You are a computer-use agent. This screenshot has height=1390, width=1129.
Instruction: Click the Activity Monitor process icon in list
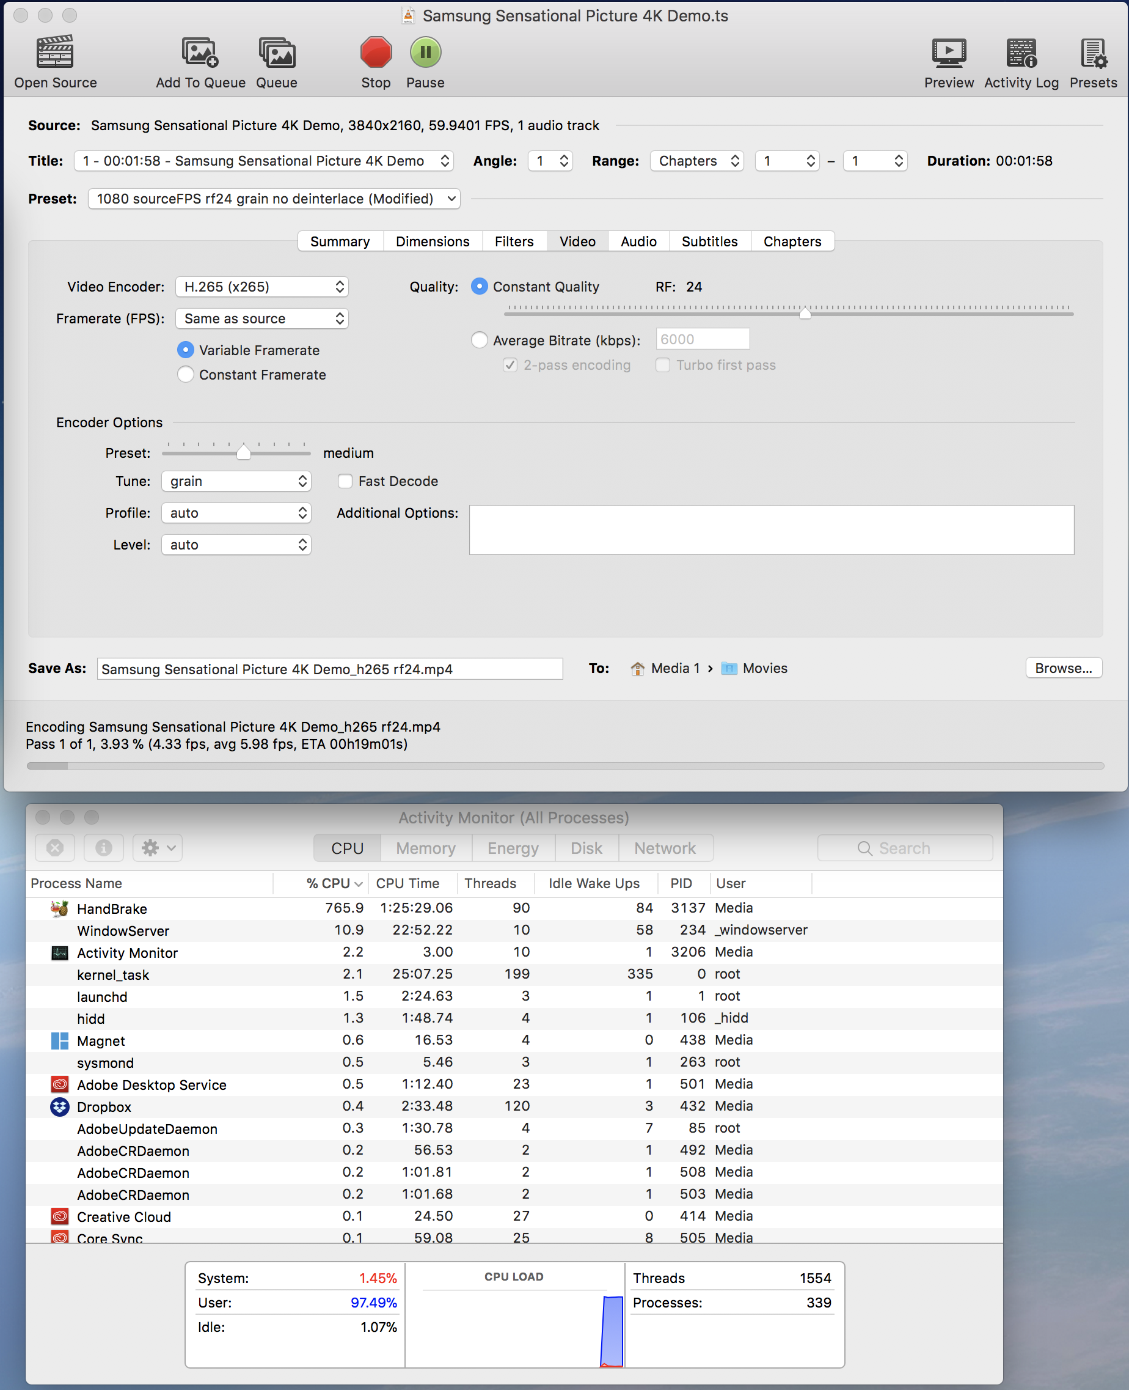pos(60,953)
